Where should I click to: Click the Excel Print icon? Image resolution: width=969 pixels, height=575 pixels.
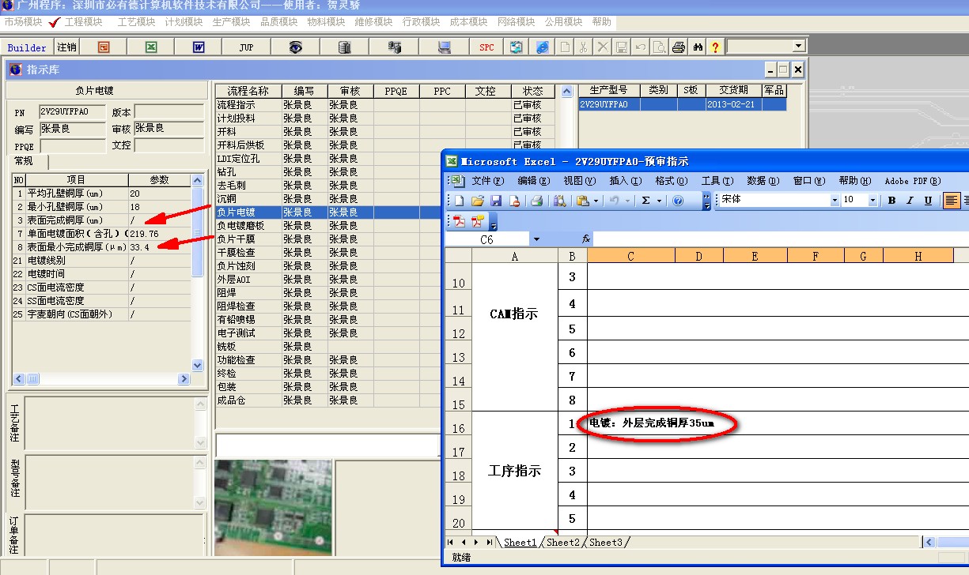pos(536,201)
